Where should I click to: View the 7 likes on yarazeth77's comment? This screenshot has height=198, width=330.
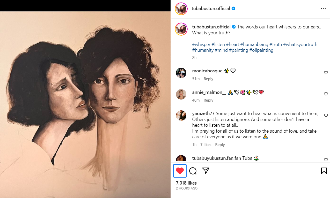206,145
